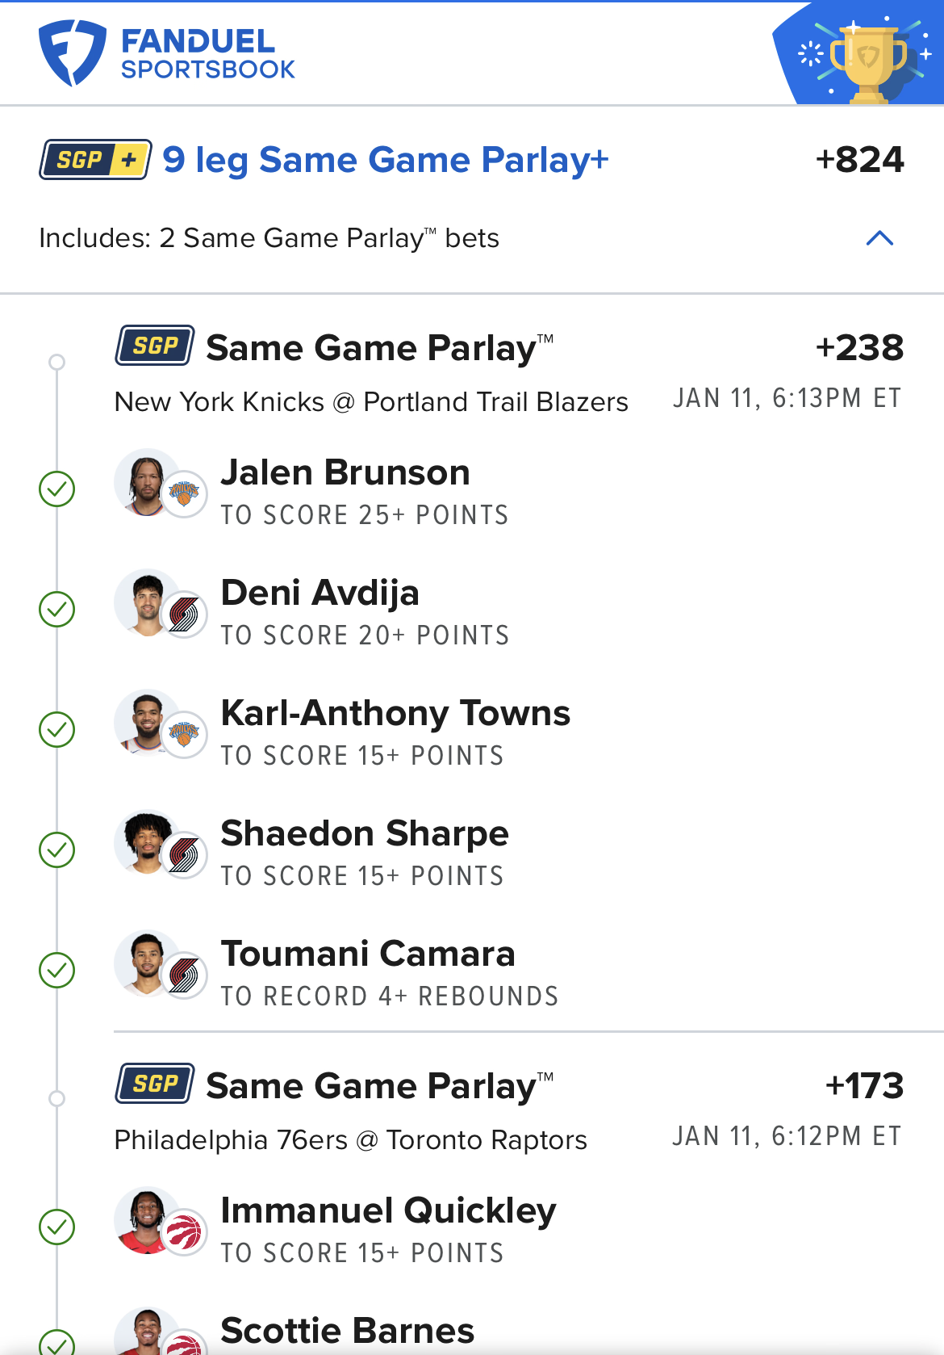Screen dimensions: 944x1355
Task: Open the Philadelphia 76ers @ Toronto Raptors matchup
Action: click(x=350, y=1139)
